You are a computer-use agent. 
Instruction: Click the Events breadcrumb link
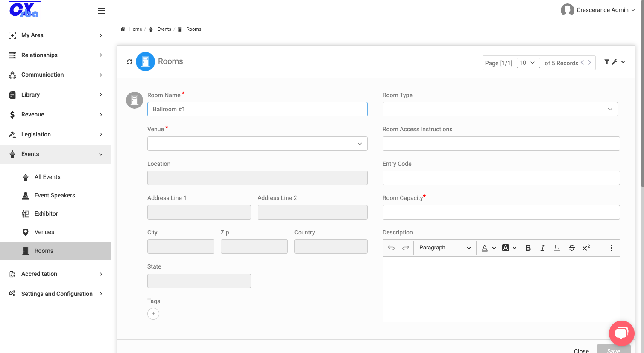click(164, 29)
